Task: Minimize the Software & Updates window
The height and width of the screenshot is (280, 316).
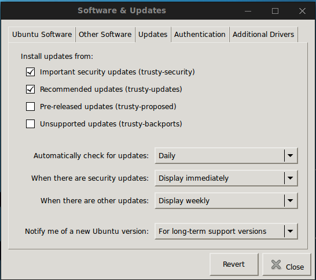Action: 248,11
